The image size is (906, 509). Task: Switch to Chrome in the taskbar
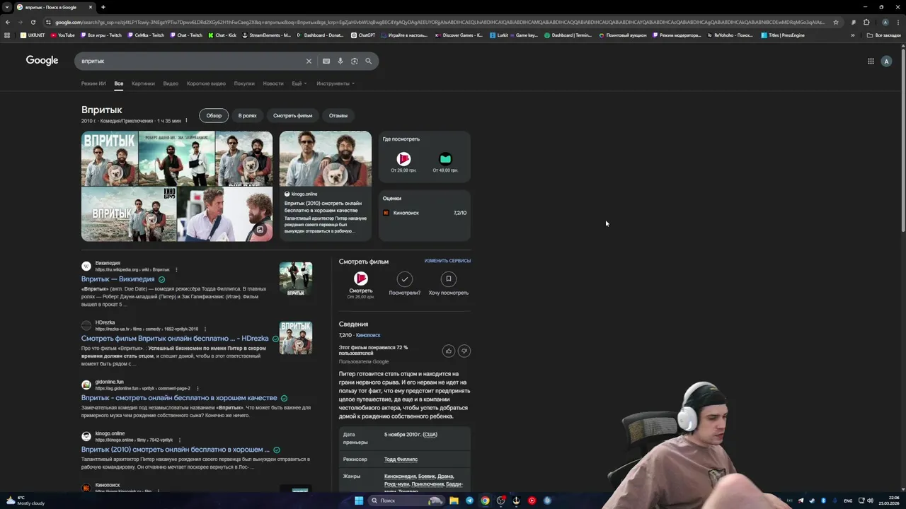coord(485,501)
